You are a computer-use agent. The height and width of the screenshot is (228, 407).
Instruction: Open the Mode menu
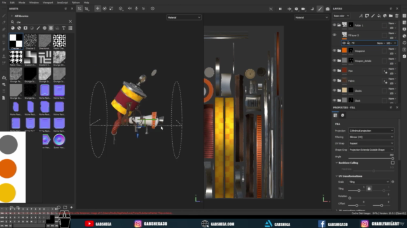click(22, 3)
